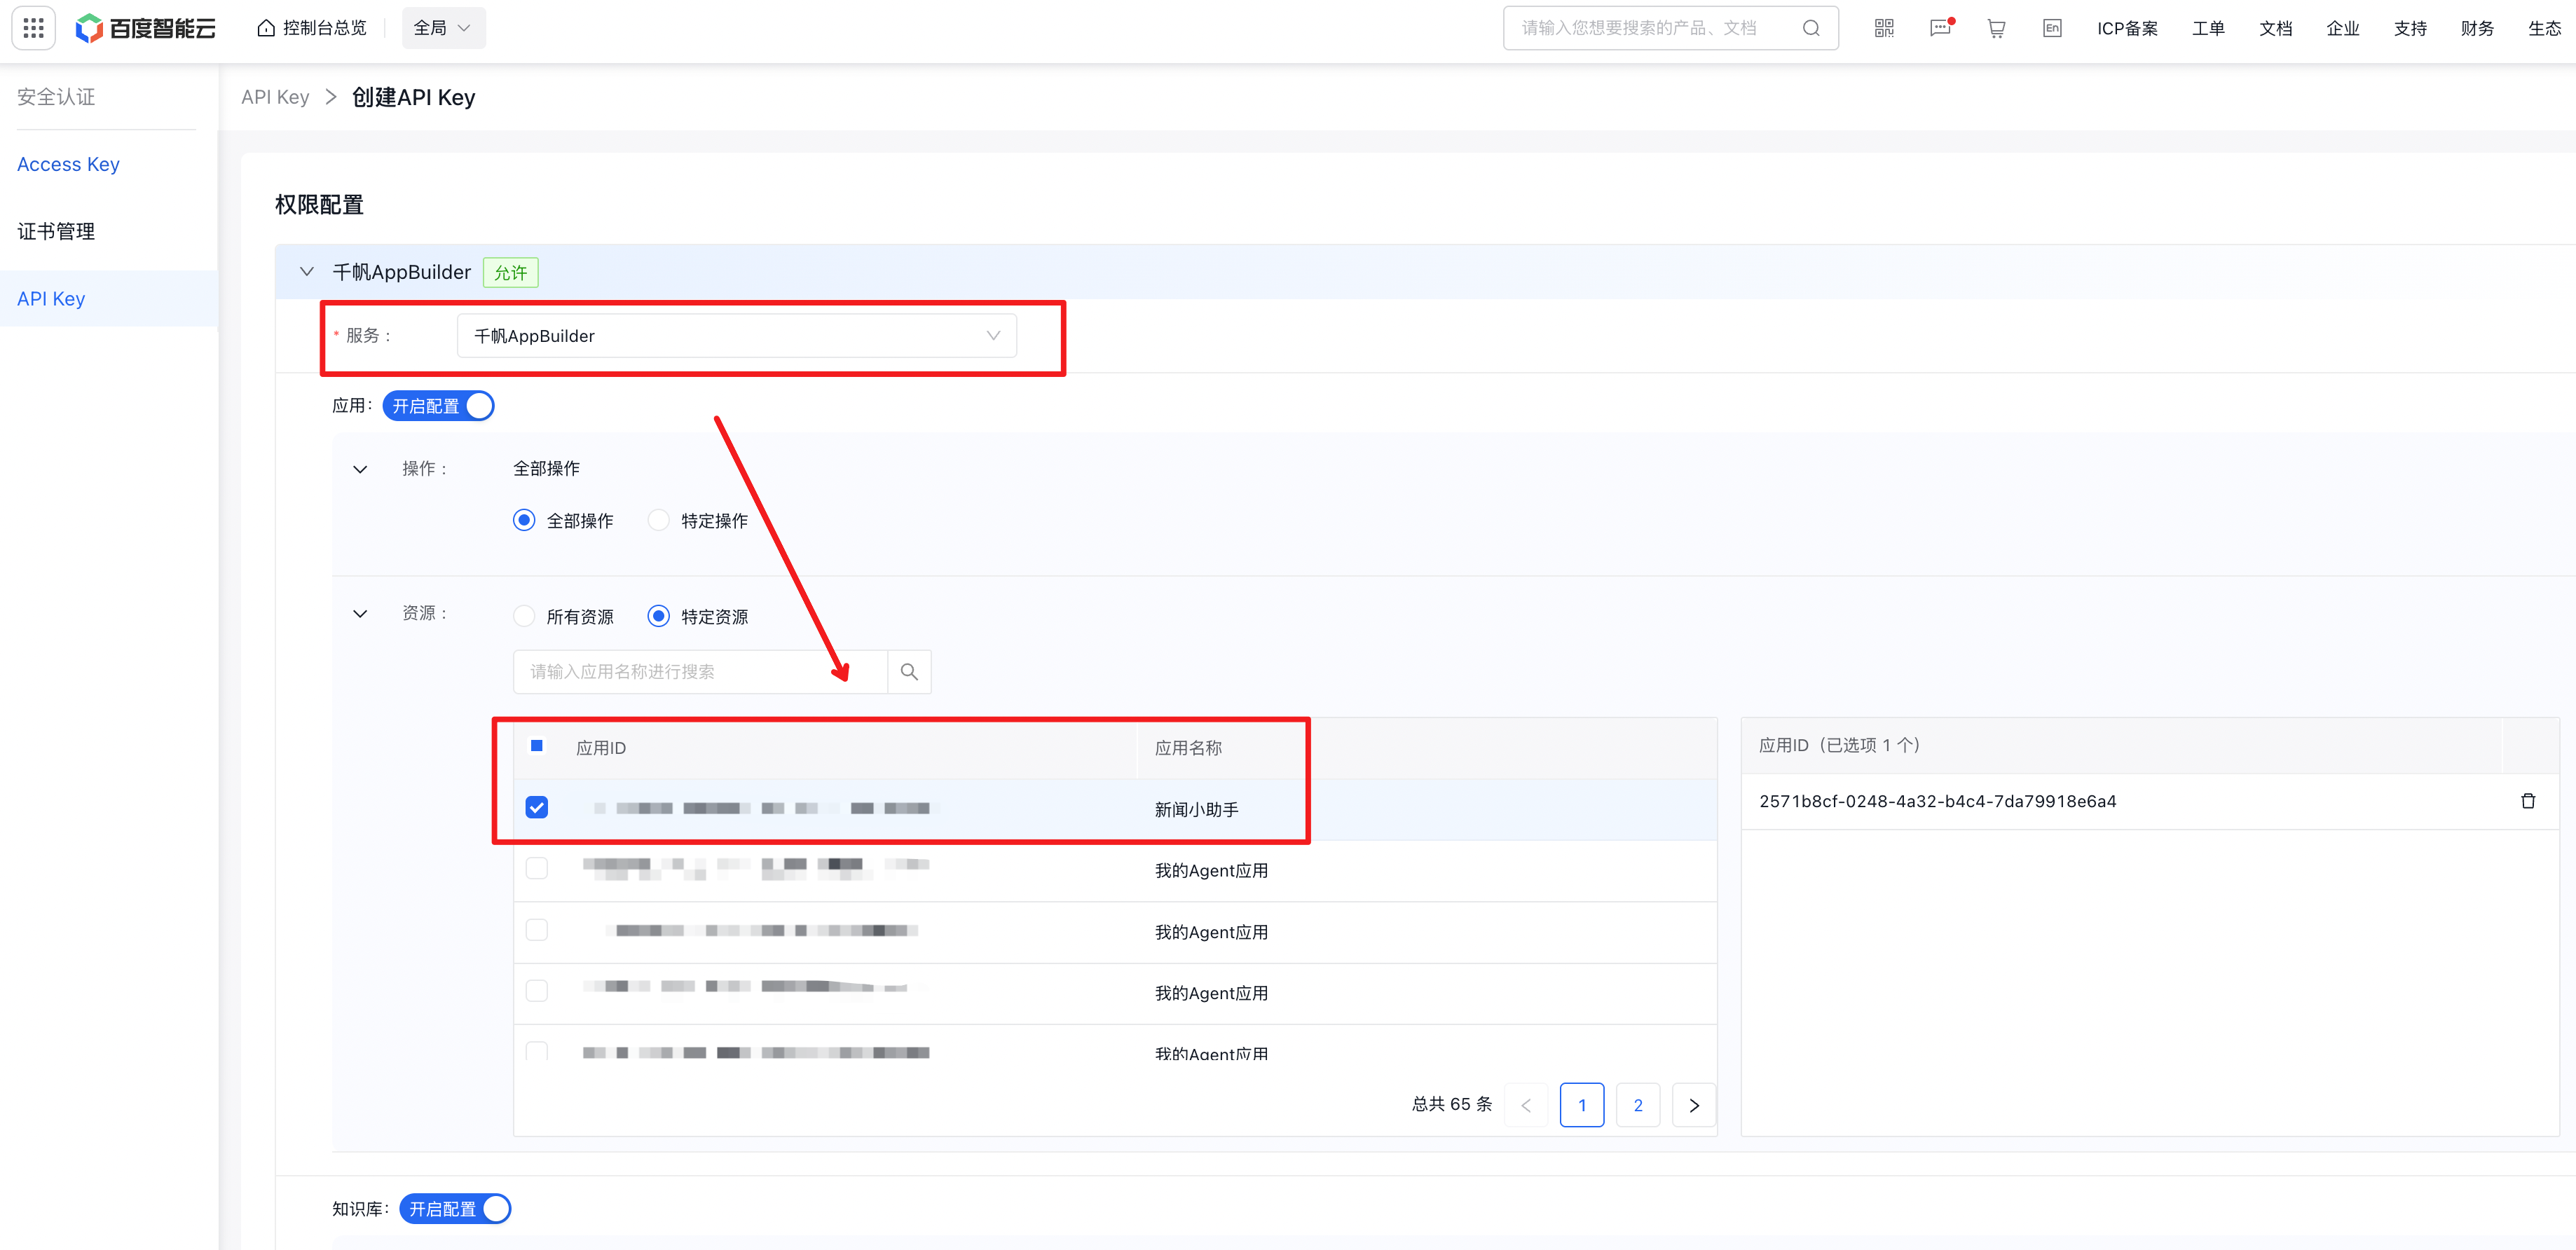Go to page 2
The height and width of the screenshot is (1250, 2576).
click(x=1638, y=1105)
